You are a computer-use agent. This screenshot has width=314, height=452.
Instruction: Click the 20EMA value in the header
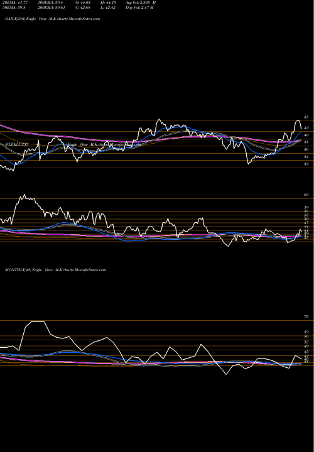[14, 3]
